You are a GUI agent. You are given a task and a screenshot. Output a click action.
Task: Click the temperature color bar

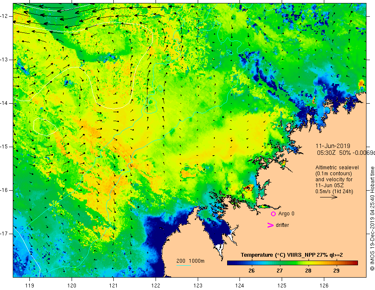tap(292, 263)
